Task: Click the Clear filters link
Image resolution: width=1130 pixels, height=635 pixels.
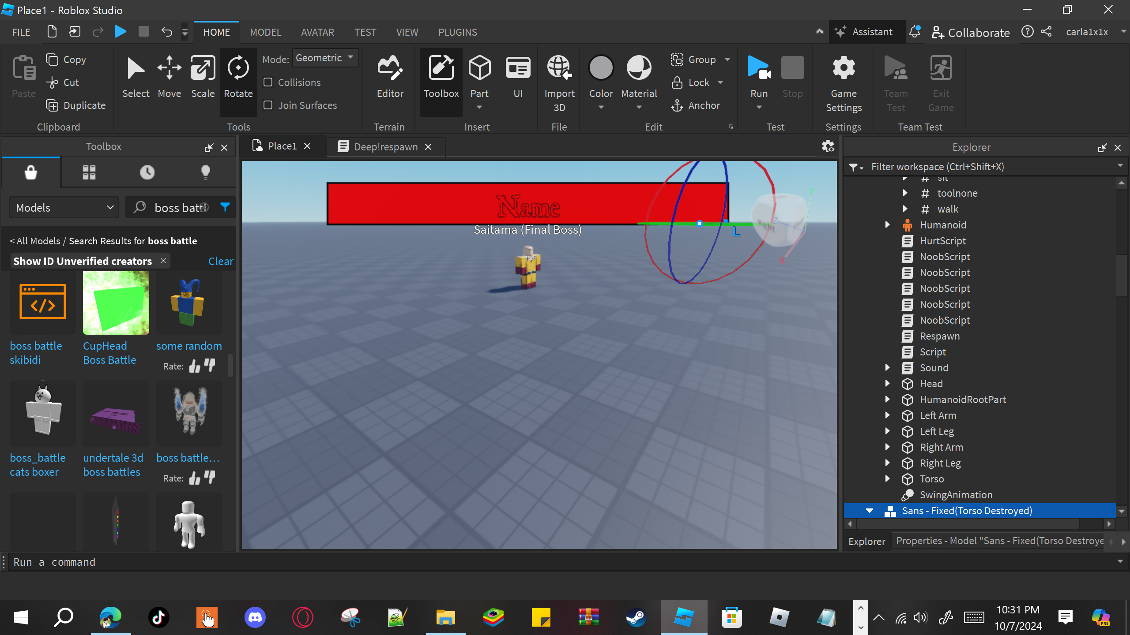Action: [220, 261]
